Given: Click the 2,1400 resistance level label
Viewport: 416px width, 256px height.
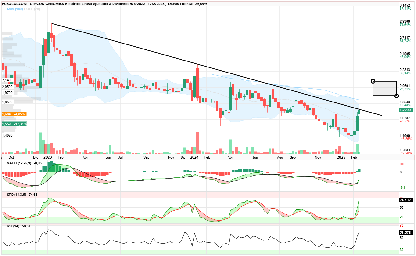Looking at the screenshot, I should (7, 80).
